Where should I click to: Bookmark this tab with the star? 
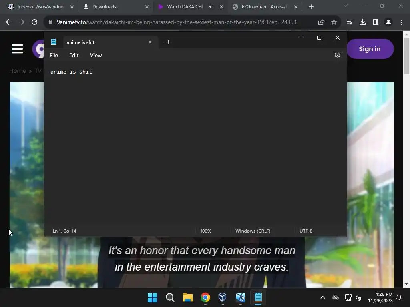(x=334, y=22)
